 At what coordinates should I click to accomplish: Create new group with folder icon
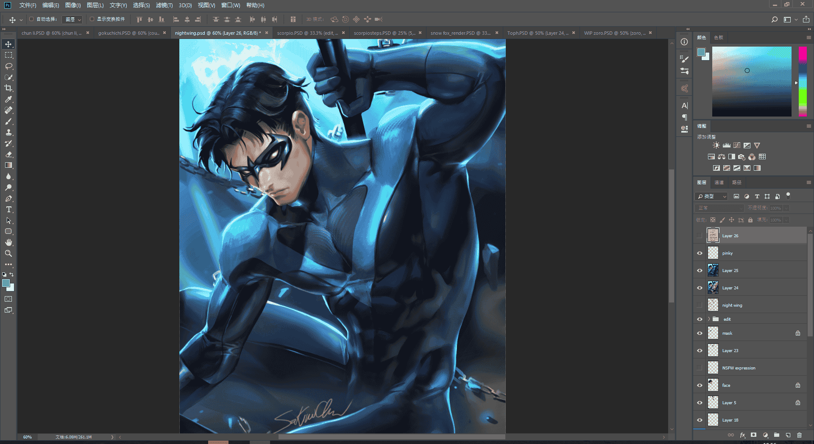pyautogui.click(x=776, y=435)
